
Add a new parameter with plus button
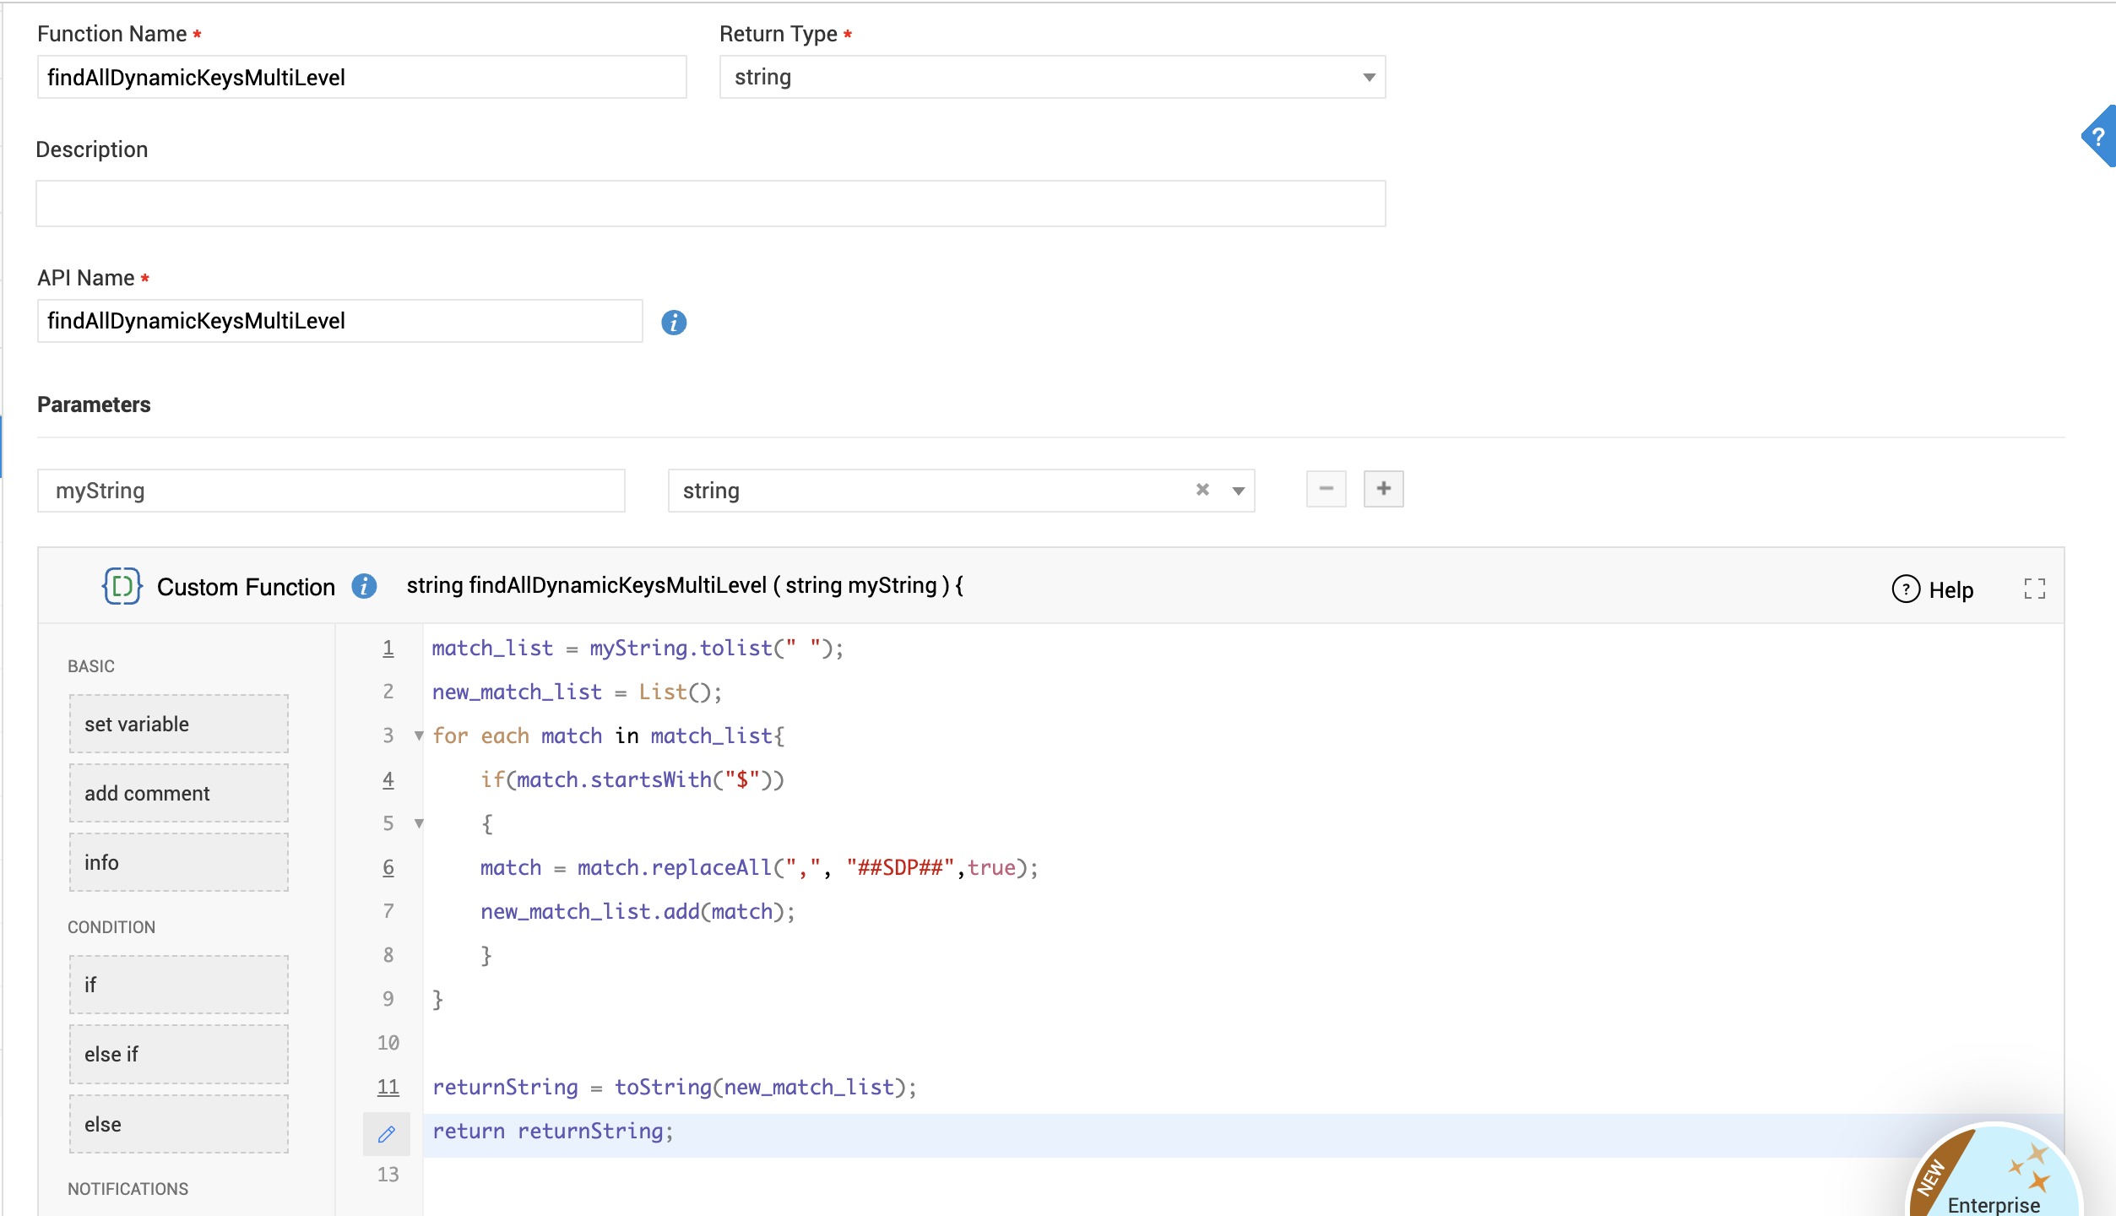click(1383, 489)
